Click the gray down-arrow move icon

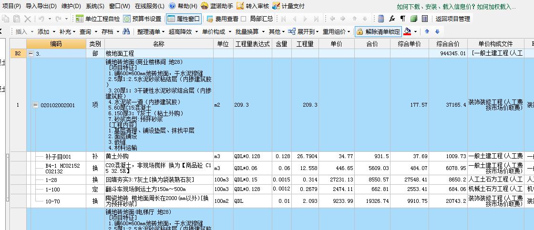point(365,19)
